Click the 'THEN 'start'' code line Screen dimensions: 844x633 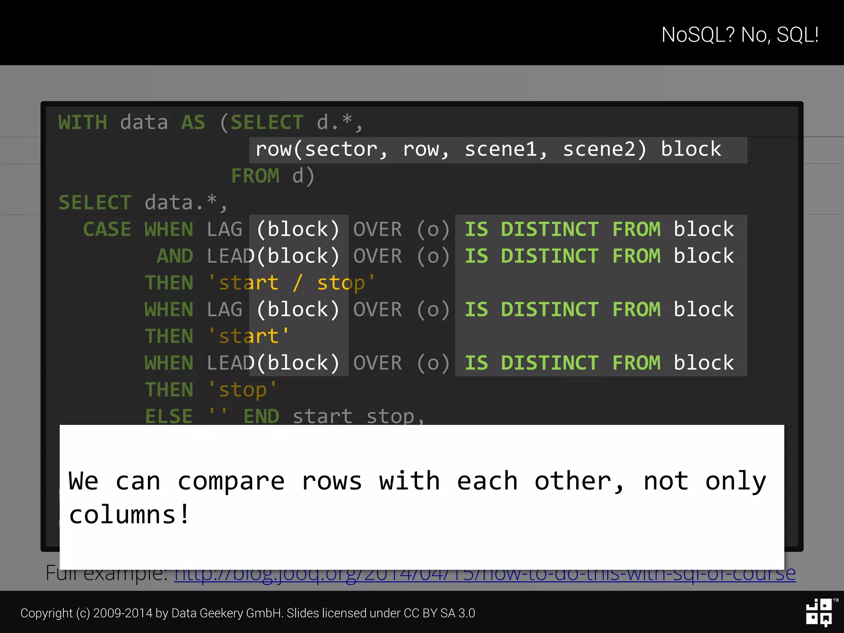(217, 336)
